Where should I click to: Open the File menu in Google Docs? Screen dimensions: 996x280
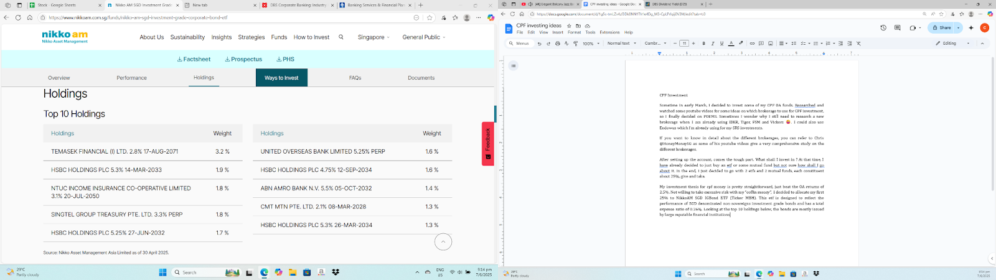tap(520, 32)
